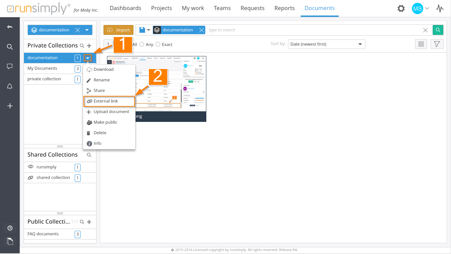Open the FAQ documents collection
The image size is (451, 254).
point(43,234)
